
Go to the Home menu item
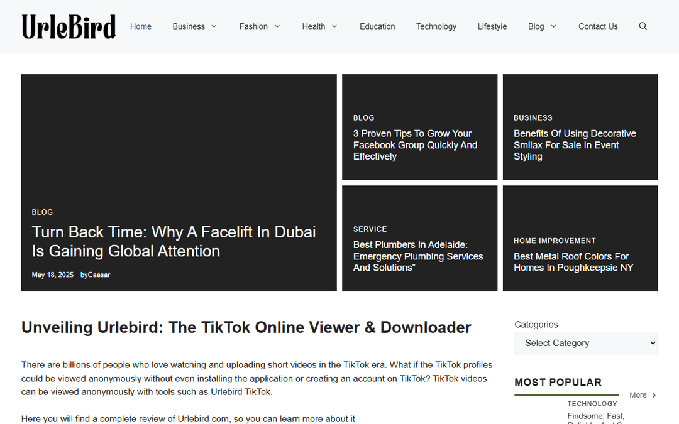(141, 26)
